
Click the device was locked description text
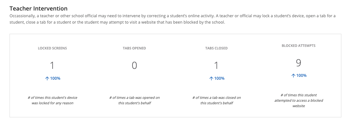coord(52,100)
